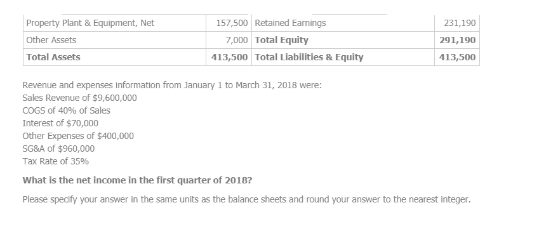539x238 pixels.
Task: Click the Revenue and expenses information heading
Action: [x=172, y=85]
